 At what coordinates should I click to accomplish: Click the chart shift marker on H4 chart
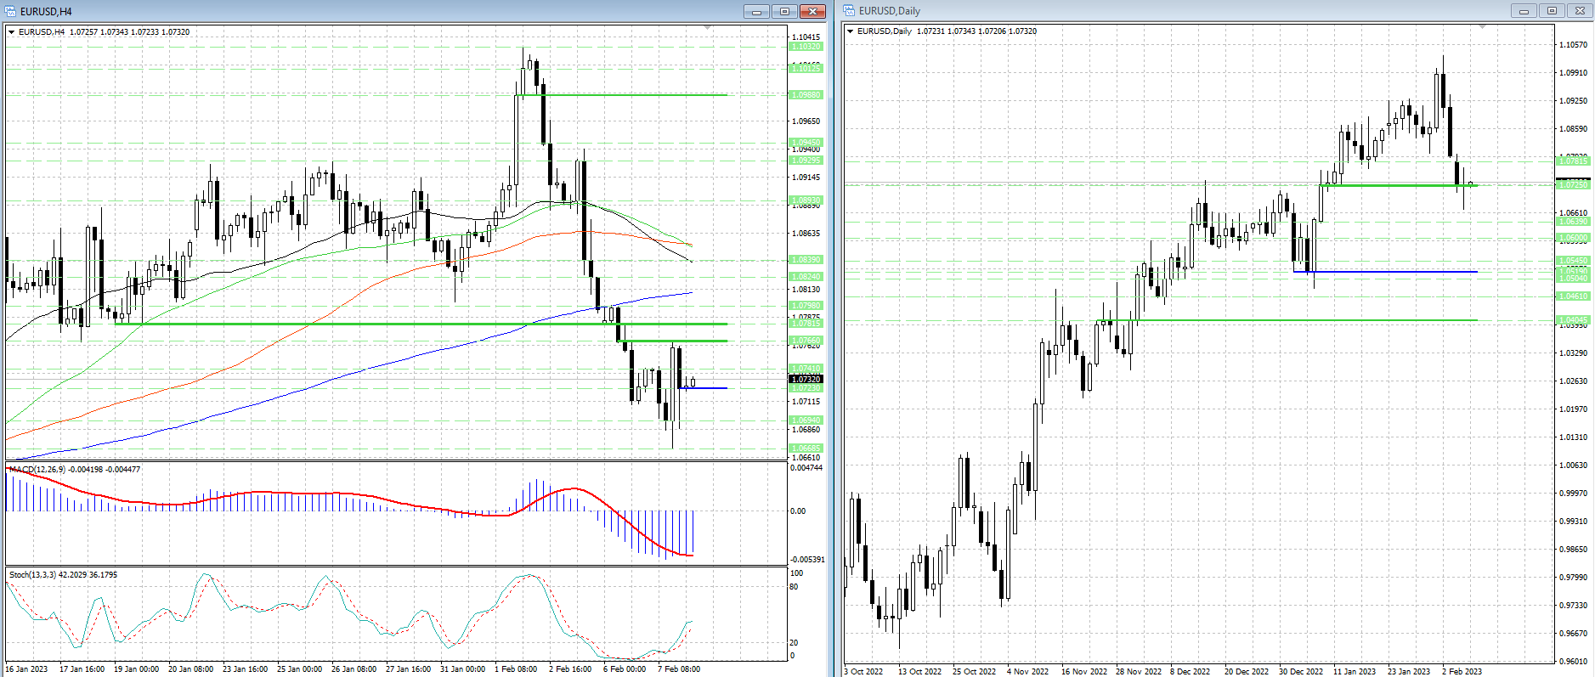click(x=708, y=29)
